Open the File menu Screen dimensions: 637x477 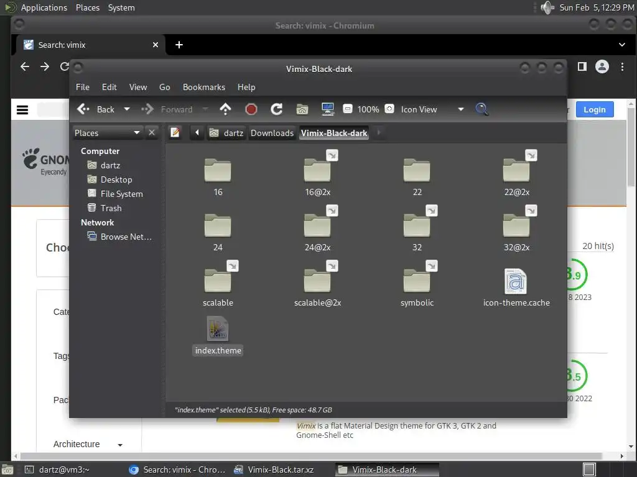click(x=83, y=87)
